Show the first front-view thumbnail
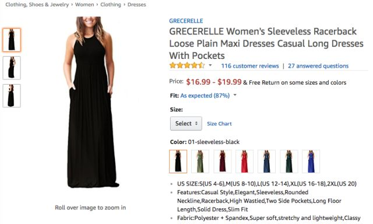This screenshot has height=224, width=373. pos(12,40)
